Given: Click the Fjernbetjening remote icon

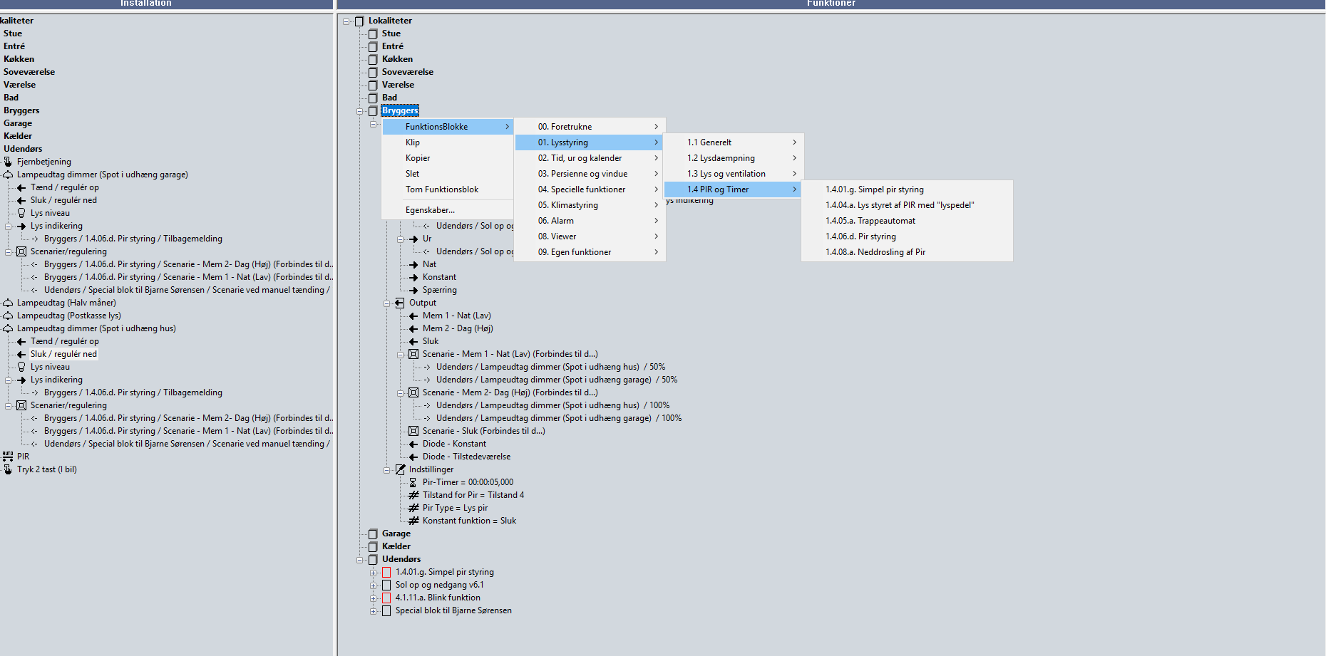Looking at the screenshot, I should (8, 162).
